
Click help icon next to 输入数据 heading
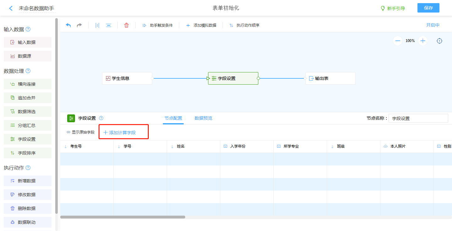coord(28,29)
